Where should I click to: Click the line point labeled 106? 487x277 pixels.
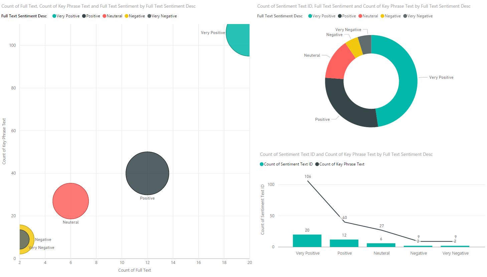pos(307,181)
